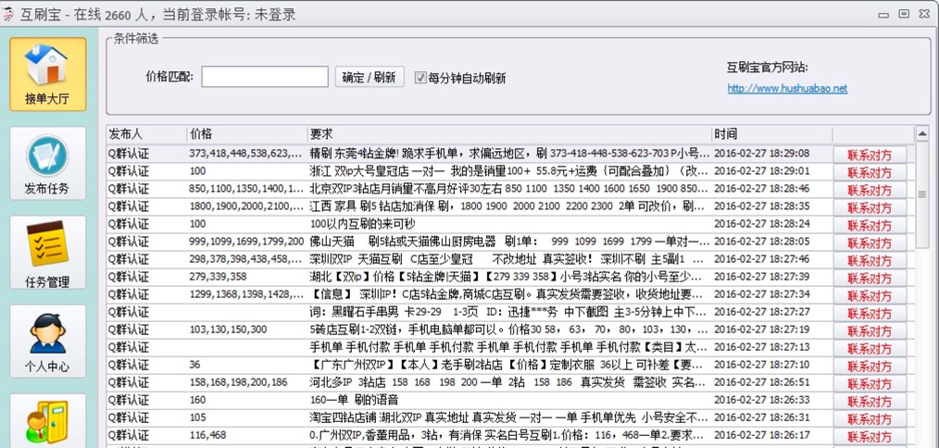The height and width of the screenshot is (448, 939).
Task: Click 联系对方 for the 18:27:19 row
Action: 870,331
